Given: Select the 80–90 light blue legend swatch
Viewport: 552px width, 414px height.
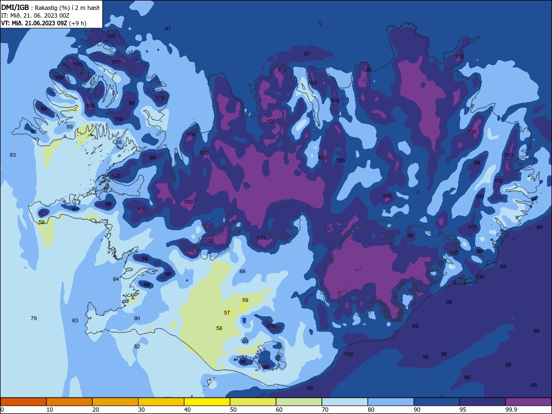Looking at the screenshot, I should pyautogui.click(x=391, y=402).
